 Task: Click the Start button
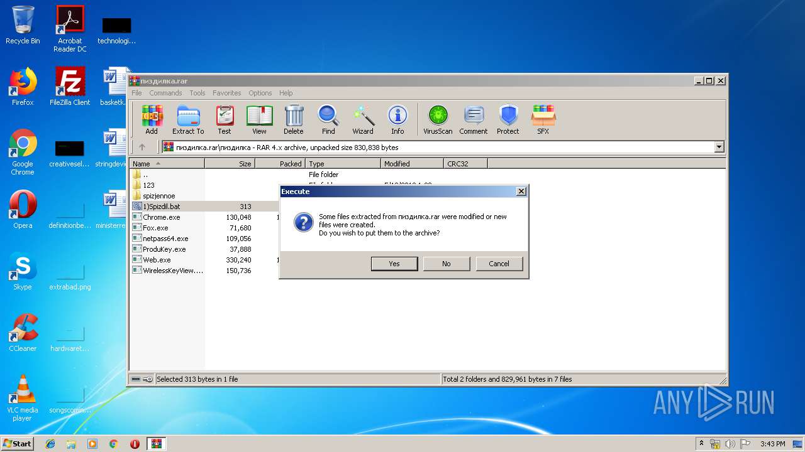pyautogui.click(x=17, y=443)
